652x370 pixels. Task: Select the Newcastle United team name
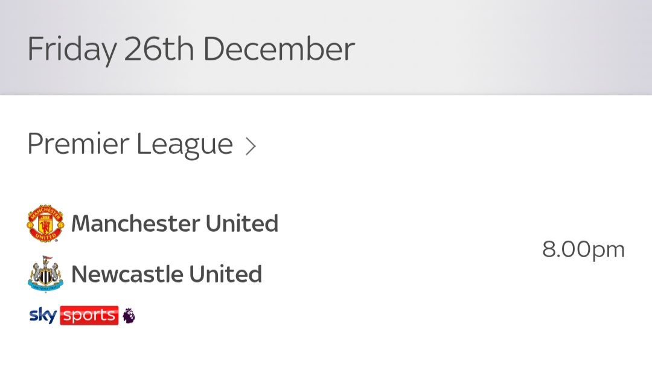coord(167,274)
